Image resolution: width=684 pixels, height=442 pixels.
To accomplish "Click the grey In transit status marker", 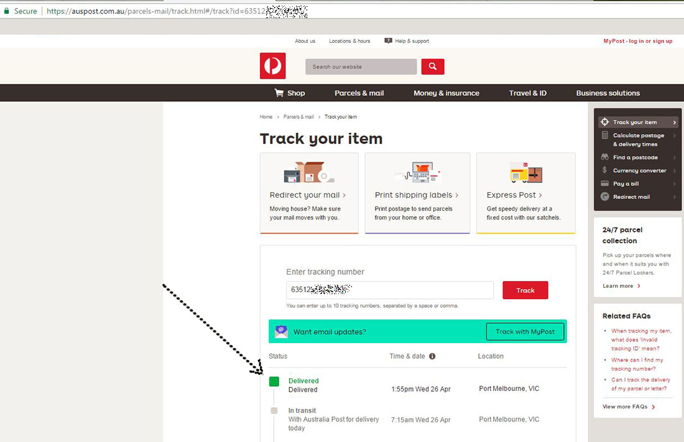I will click(x=274, y=410).
